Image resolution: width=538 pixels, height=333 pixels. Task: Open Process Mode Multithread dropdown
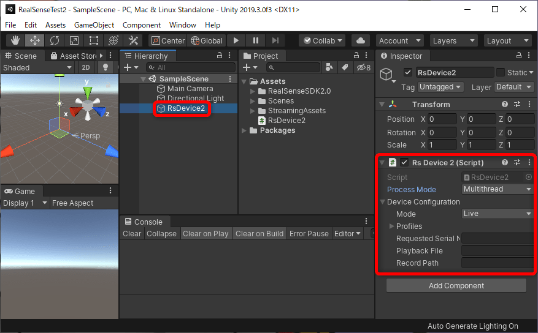tap(497, 189)
